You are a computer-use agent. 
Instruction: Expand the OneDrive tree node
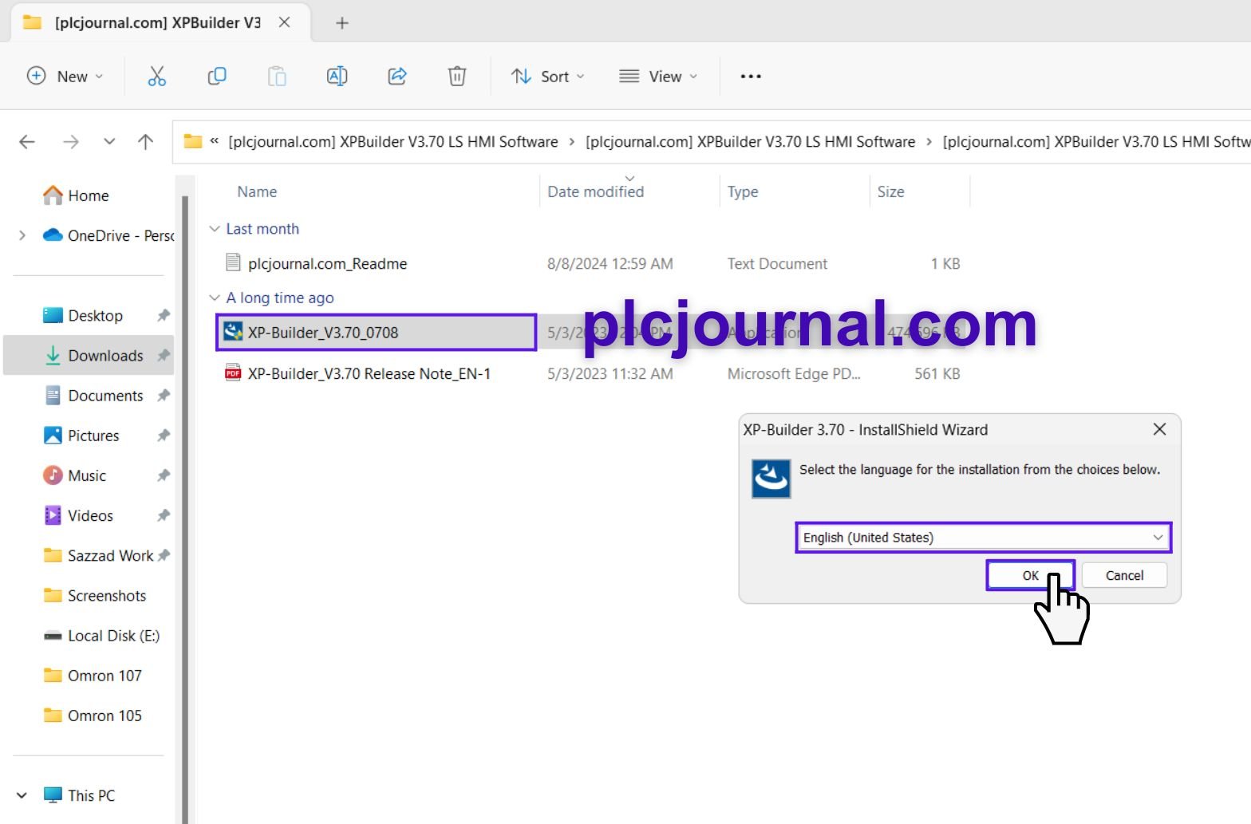22,235
